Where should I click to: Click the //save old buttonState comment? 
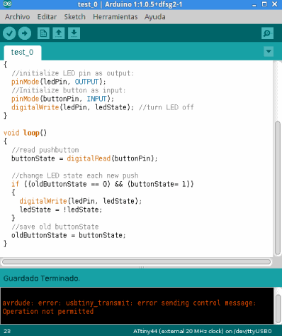coord(55,227)
